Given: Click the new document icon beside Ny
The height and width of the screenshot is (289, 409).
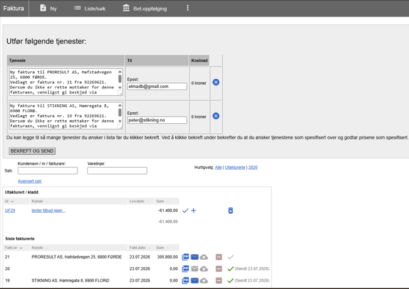Looking at the screenshot, I should (43, 8).
